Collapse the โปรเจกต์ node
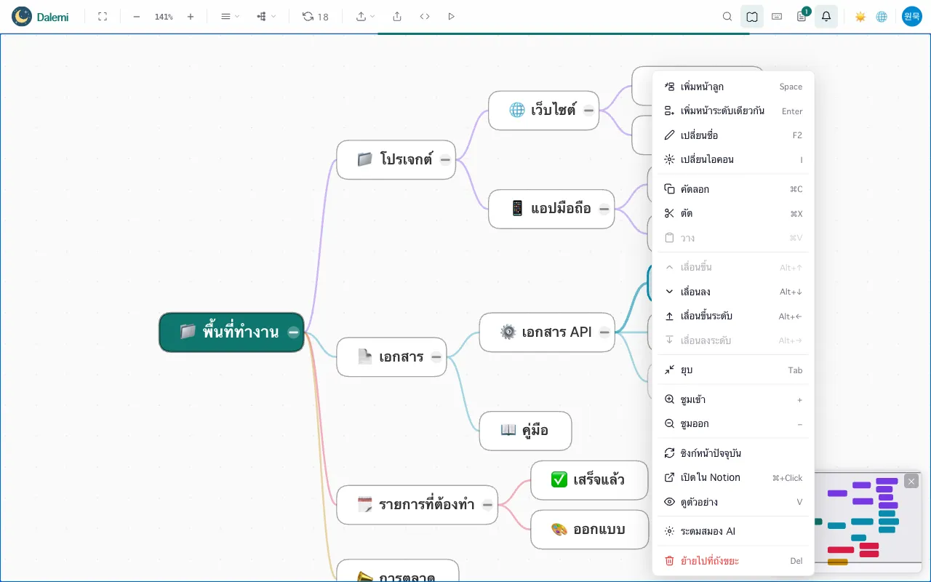The height and width of the screenshot is (582, 931). click(x=445, y=159)
